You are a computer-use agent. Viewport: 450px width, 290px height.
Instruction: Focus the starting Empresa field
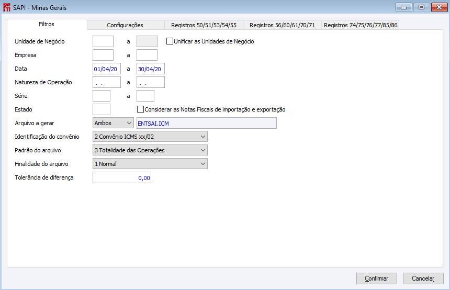(103, 55)
